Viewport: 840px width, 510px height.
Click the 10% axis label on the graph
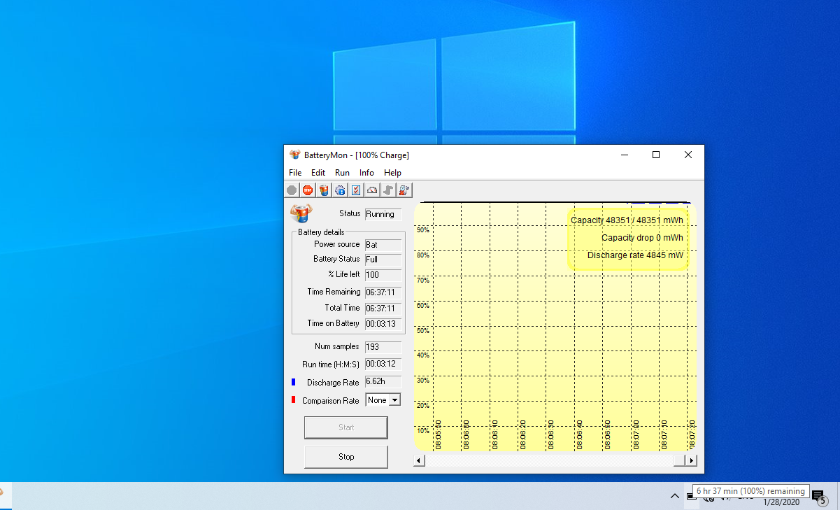coord(422,431)
